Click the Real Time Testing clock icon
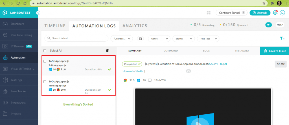289x125 pixels. click(5, 35)
